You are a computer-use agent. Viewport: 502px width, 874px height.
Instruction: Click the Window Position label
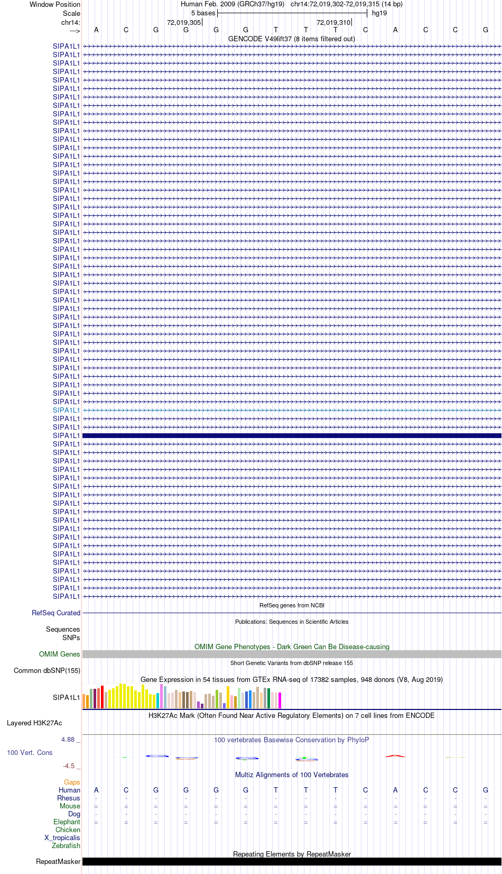(x=55, y=4)
